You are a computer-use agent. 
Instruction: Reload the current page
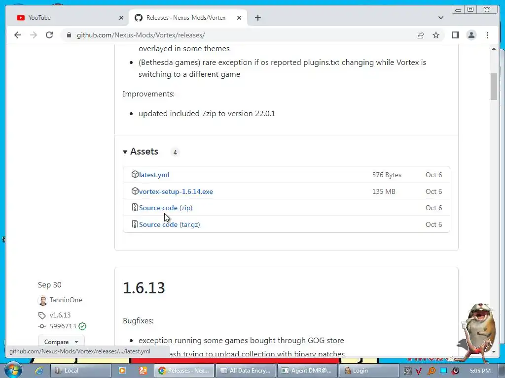coord(49,35)
